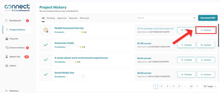The width and height of the screenshot is (220, 93).
Task: Switch to the Rejected tab
Action: pos(73,18)
